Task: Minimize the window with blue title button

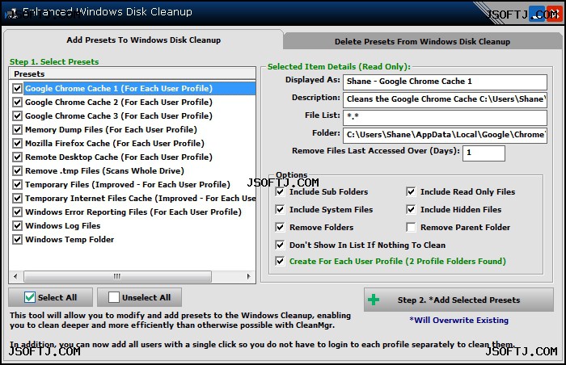Action: [537, 14]
